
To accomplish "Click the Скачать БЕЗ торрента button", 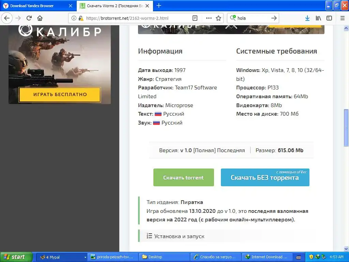I will pos(265,177).
